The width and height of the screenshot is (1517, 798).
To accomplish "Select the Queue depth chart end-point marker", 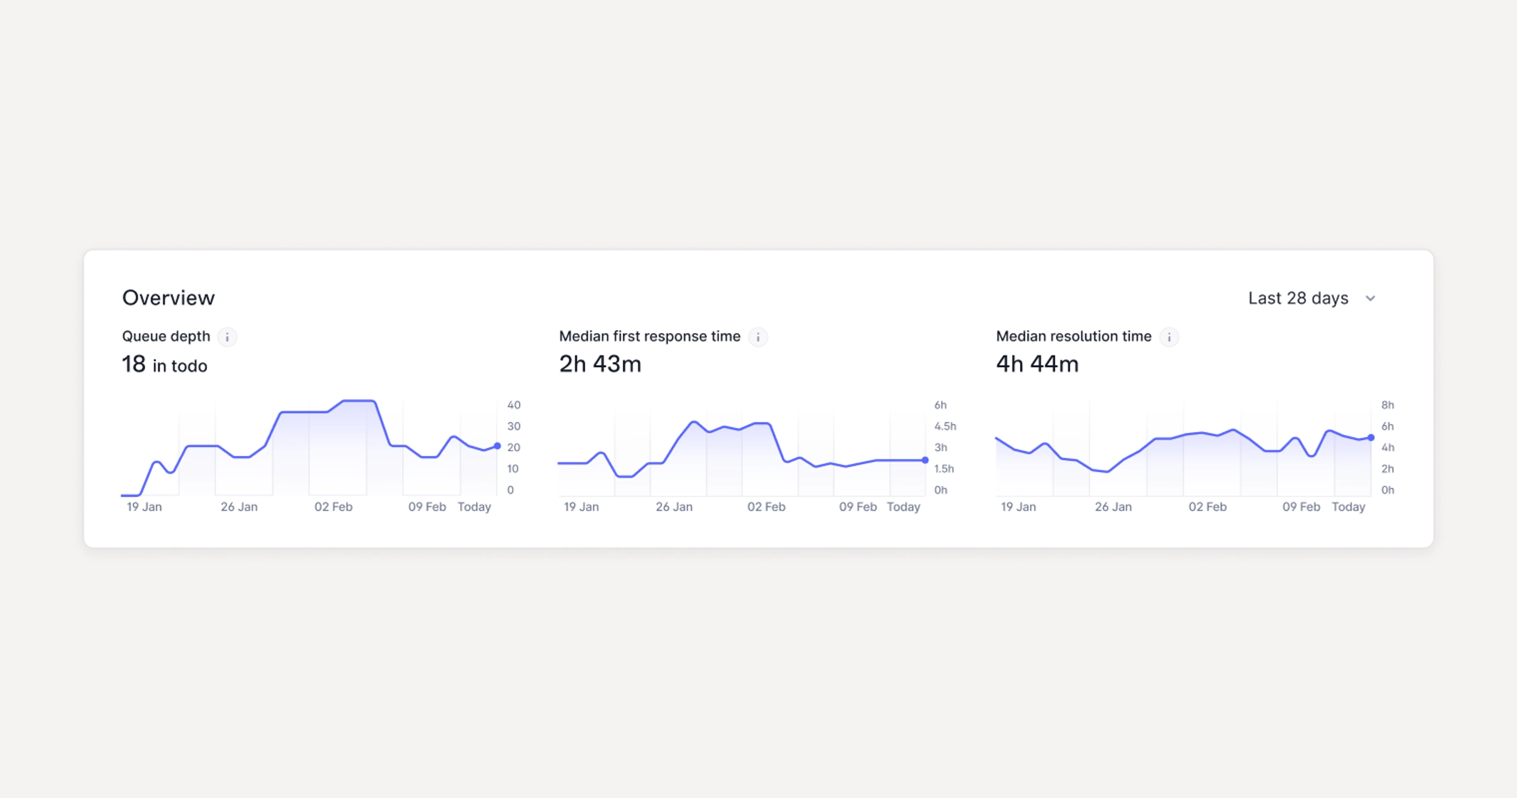I will point(497,446).
